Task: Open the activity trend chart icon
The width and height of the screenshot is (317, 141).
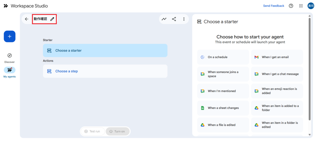Action: pyautogui.click(x=164, y=19)
